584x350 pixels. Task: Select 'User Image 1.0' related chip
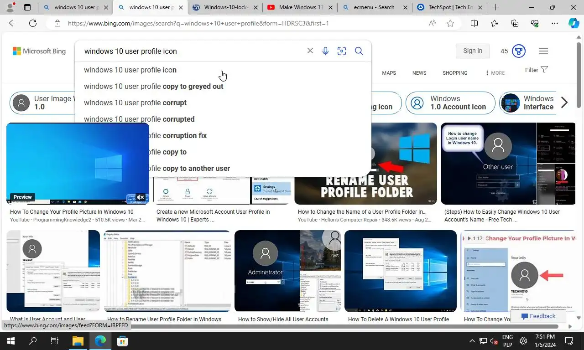coord(42,103)
